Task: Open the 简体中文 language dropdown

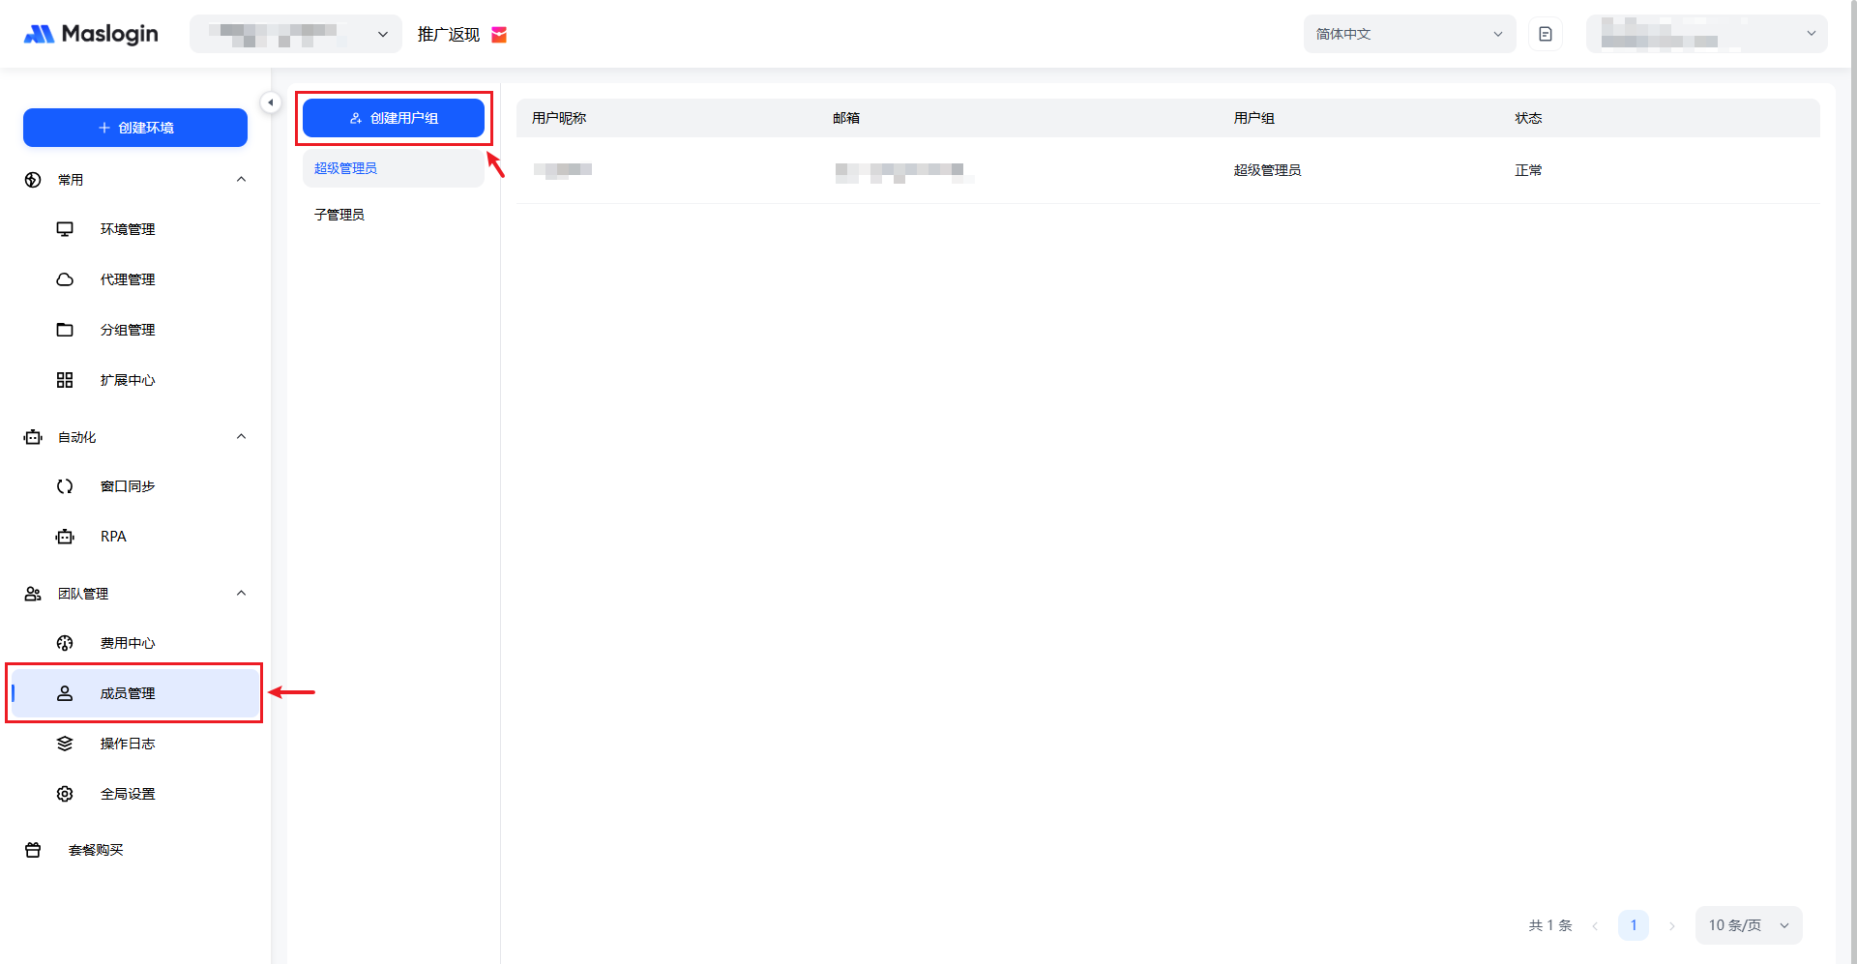Action: click(x=1409, y=34)
